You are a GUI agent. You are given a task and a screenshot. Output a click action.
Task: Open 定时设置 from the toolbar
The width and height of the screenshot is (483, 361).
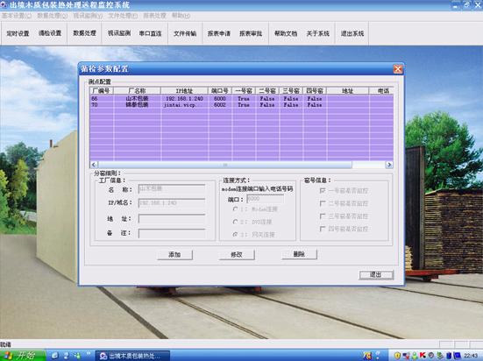tap(18, 33)
